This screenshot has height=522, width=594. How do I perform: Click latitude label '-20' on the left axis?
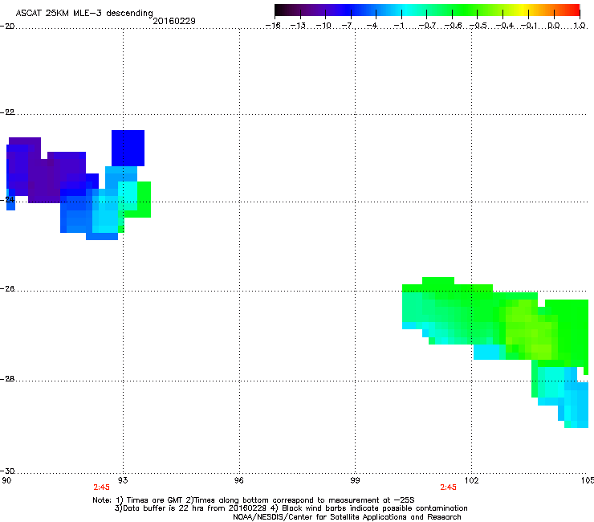[x=7, y=26]
